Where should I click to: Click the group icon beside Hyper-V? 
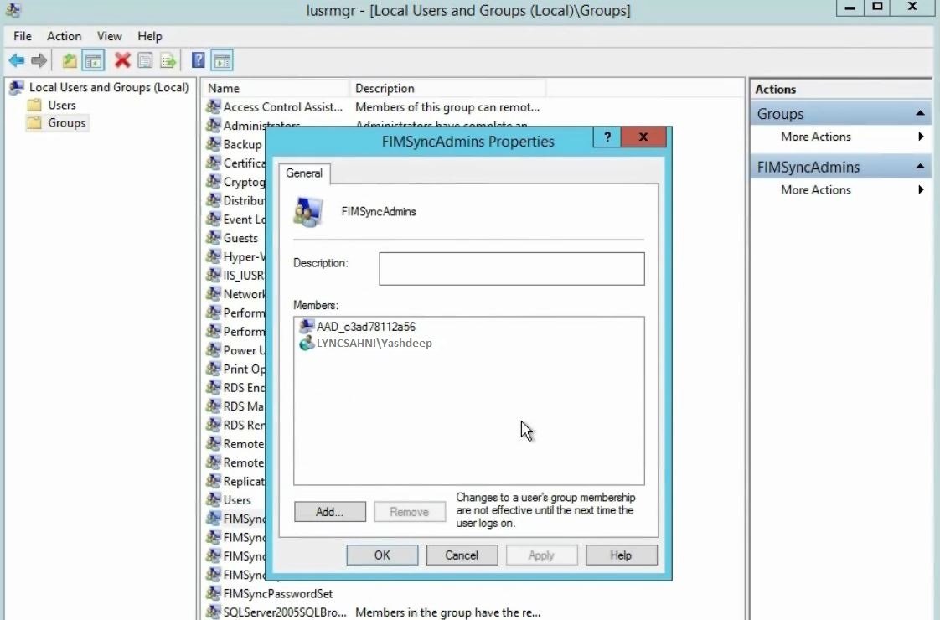tap(213, 256)
